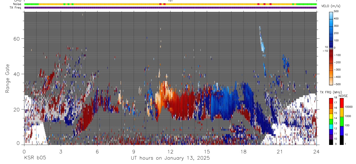Viewport: 356px width, 164px height.
Task: Click the '151' CPID value at top
Action: (170, 1)
